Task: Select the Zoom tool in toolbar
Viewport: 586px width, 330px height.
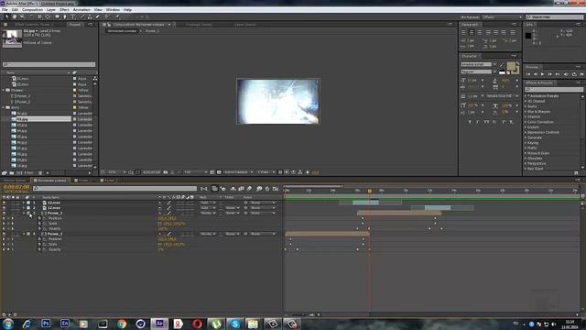Action: tap(22, 16)
